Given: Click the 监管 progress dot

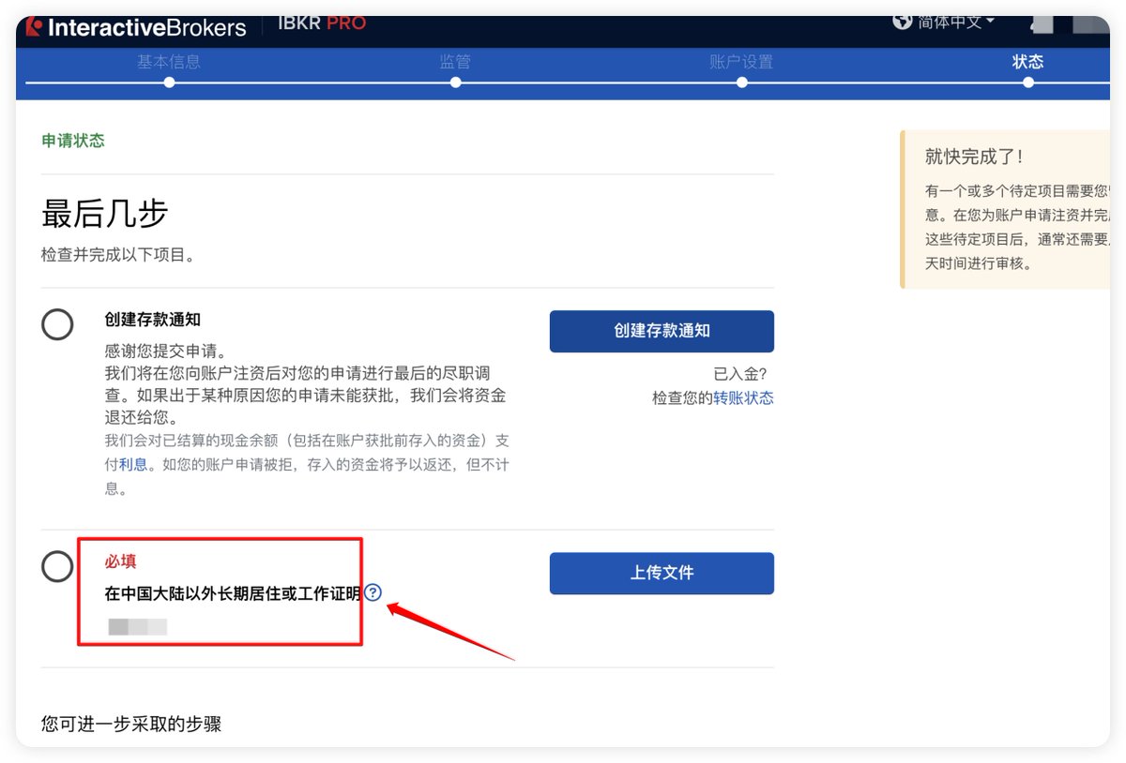Looking at the screenshot, I should point(455,82).
